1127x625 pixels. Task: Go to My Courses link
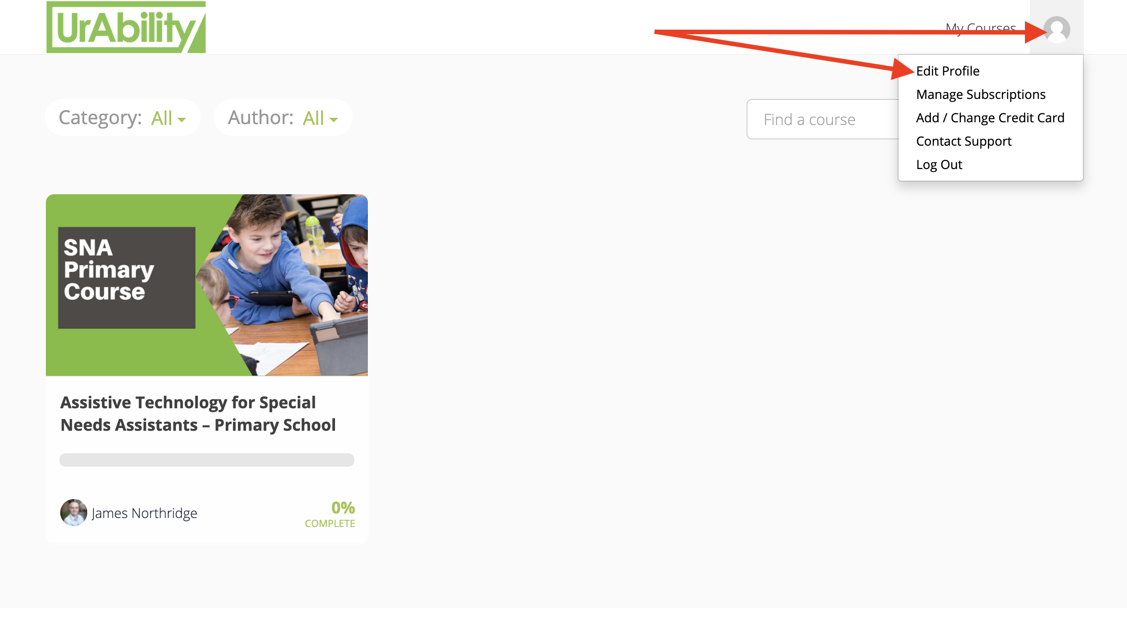coord(980,29)
